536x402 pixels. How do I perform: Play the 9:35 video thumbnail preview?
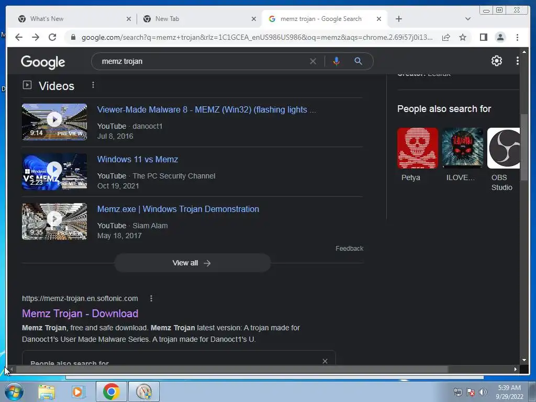click(54, 221)
